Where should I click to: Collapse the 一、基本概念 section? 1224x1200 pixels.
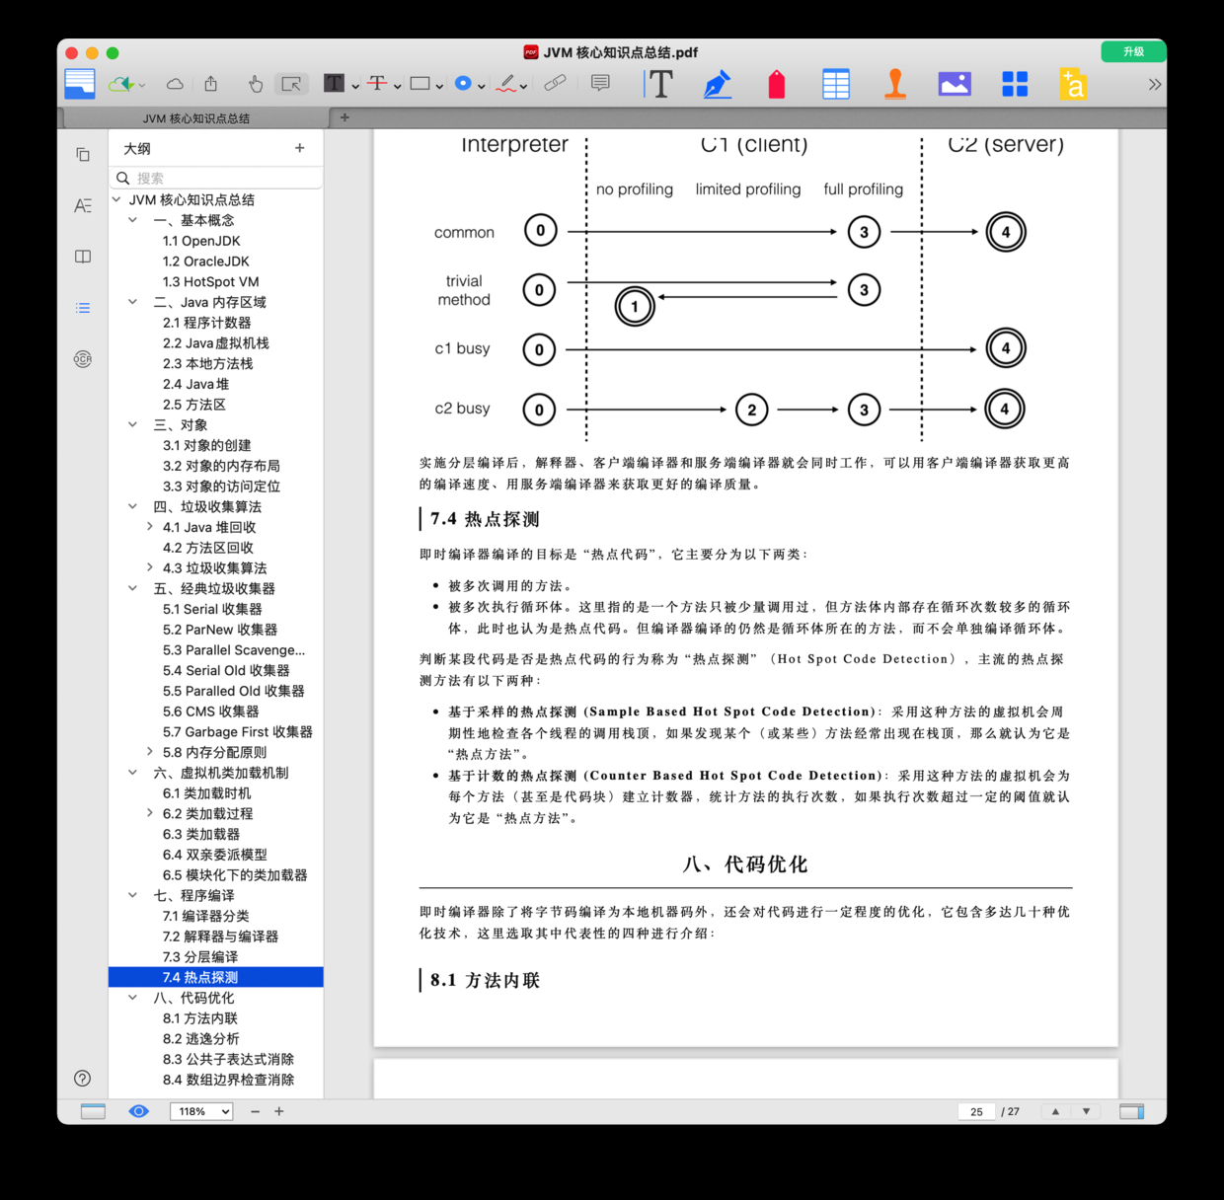pos(132,220)
